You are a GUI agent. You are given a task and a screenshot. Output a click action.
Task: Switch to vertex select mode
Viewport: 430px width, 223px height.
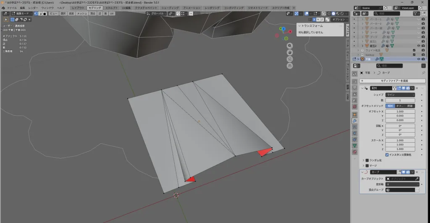click(x=35, y=13)
